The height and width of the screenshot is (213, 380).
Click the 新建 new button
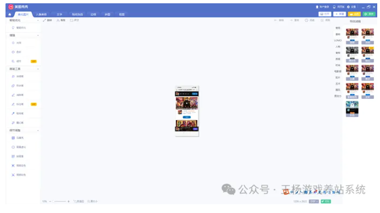(339, 14)
